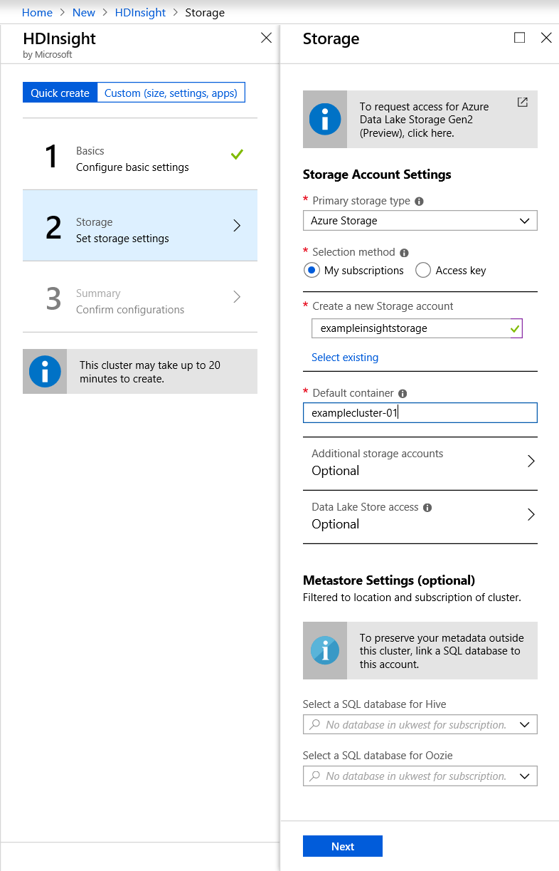559x871 pixels.
Task: Click the external link icon in Data Lake banner
Action: coord(522,103)
